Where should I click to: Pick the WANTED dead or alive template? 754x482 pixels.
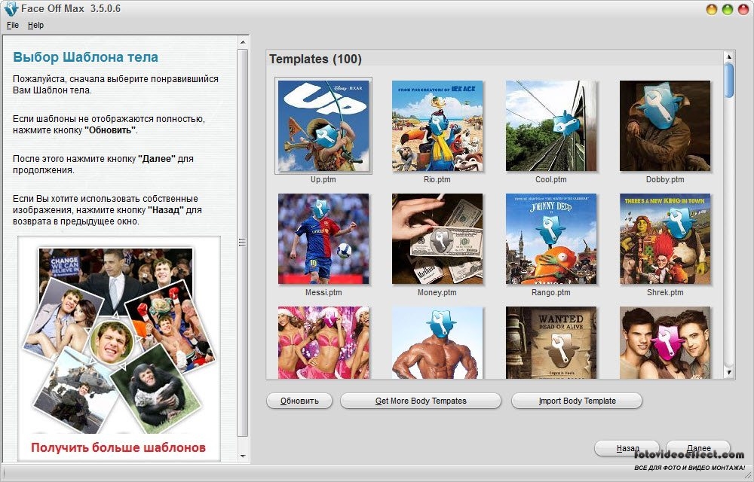(551, 343)
